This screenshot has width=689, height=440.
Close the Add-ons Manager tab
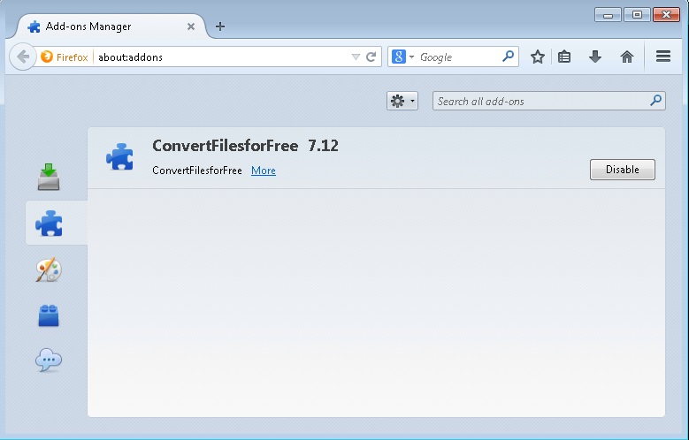191,27
